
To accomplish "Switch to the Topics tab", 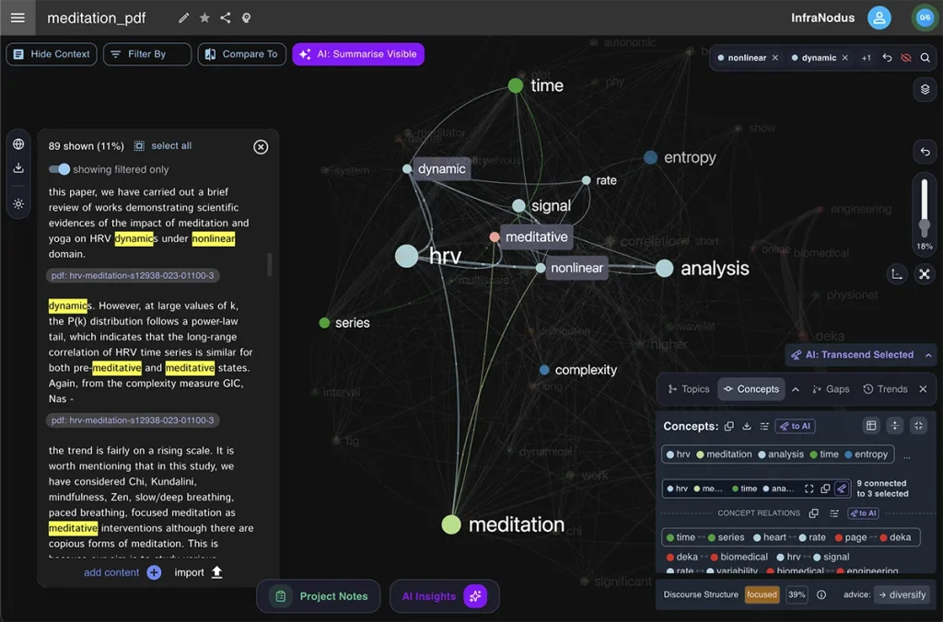I will pos(689,389).
